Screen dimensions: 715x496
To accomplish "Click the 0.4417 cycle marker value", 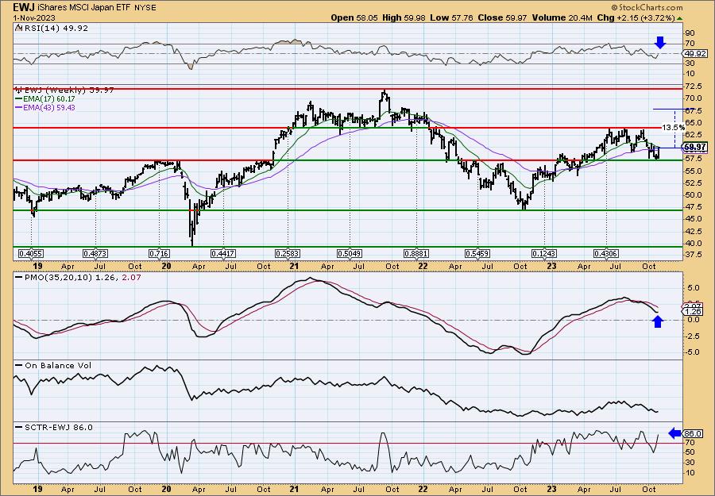I will coord(223,254).
